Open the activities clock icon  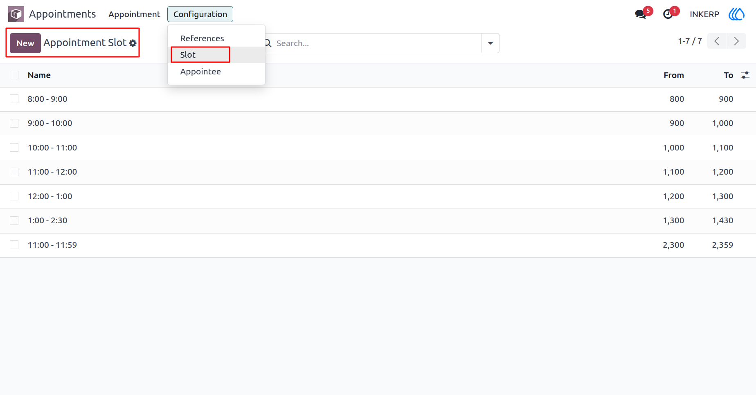coord(668,14)
